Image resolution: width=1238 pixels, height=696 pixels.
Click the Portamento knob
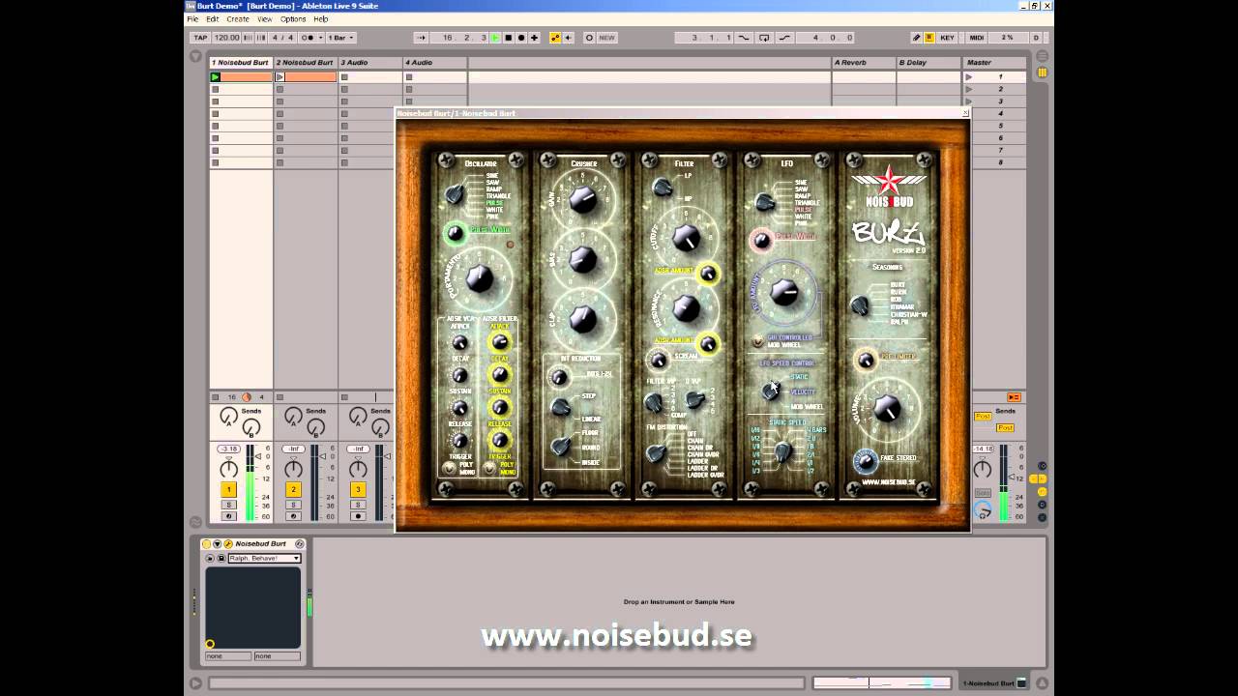480,278
